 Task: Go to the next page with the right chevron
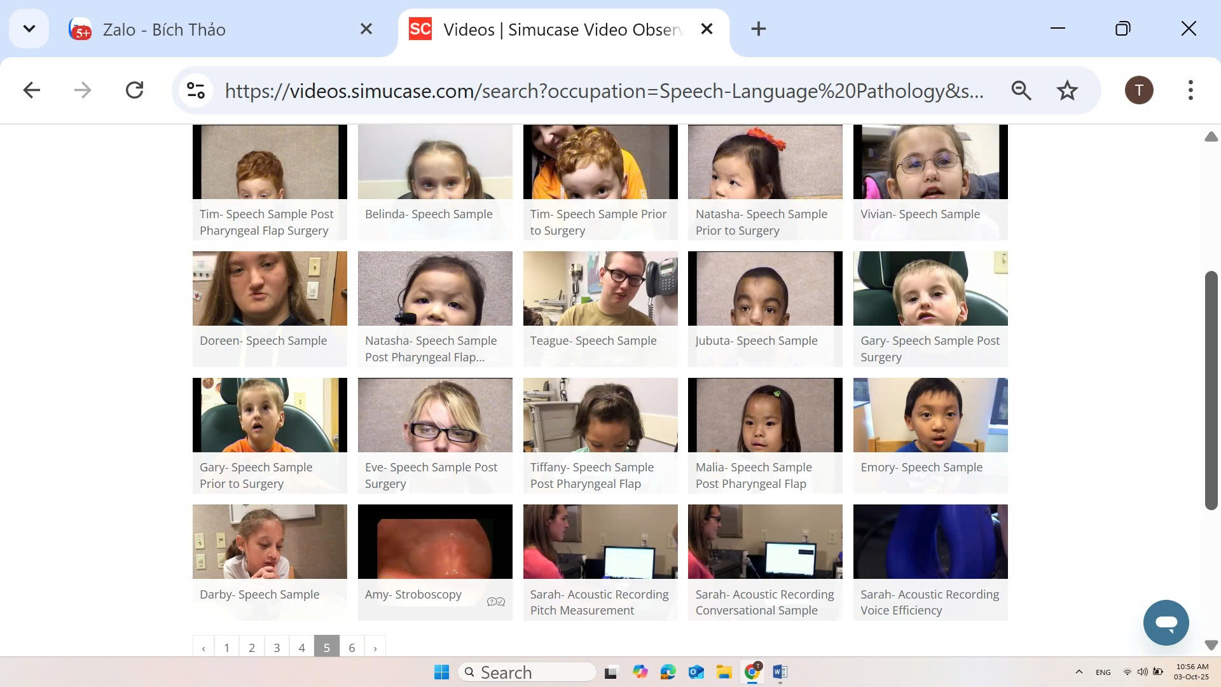coord(375,648)
